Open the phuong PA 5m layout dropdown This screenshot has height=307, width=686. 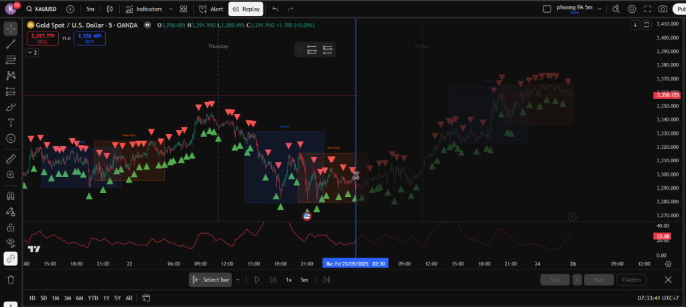coord(599,9)
